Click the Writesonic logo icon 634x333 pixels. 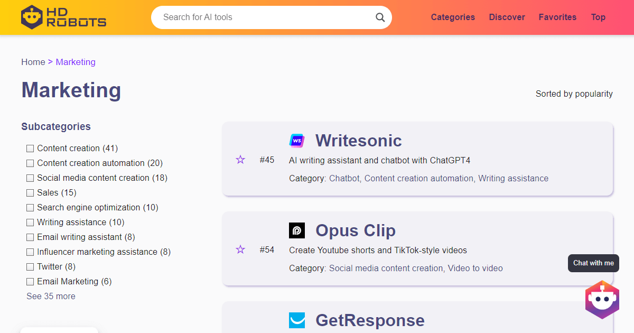pos(297,141)
